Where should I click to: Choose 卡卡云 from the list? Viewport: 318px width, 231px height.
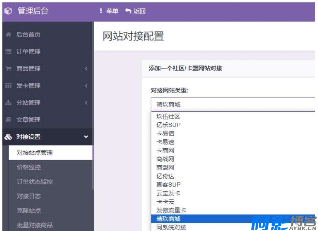point(233,202)
